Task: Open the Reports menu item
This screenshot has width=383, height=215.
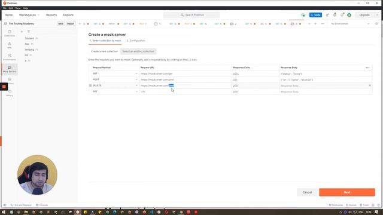Action: 51,15
